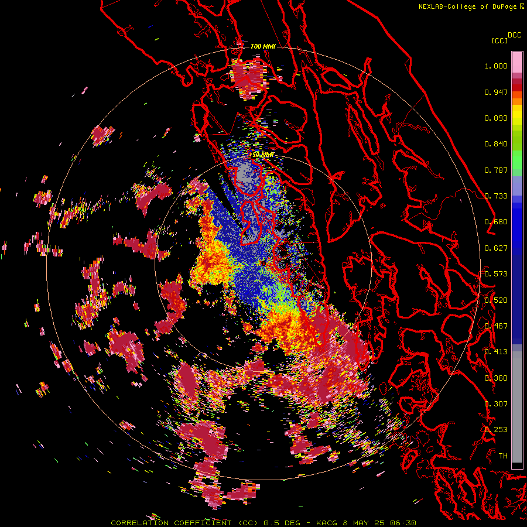Click the 0.893 scale value

pyautogui.click(x=496, y=118)
